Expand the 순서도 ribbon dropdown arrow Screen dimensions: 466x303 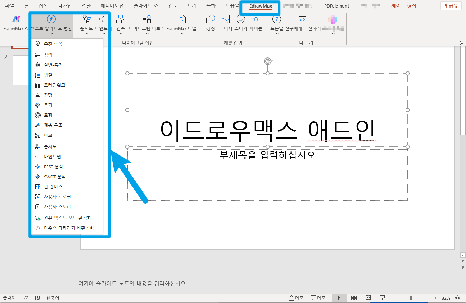(x=86, y=34)
